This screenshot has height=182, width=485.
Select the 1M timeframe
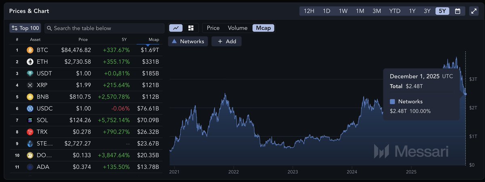click(x=360, y=11)
